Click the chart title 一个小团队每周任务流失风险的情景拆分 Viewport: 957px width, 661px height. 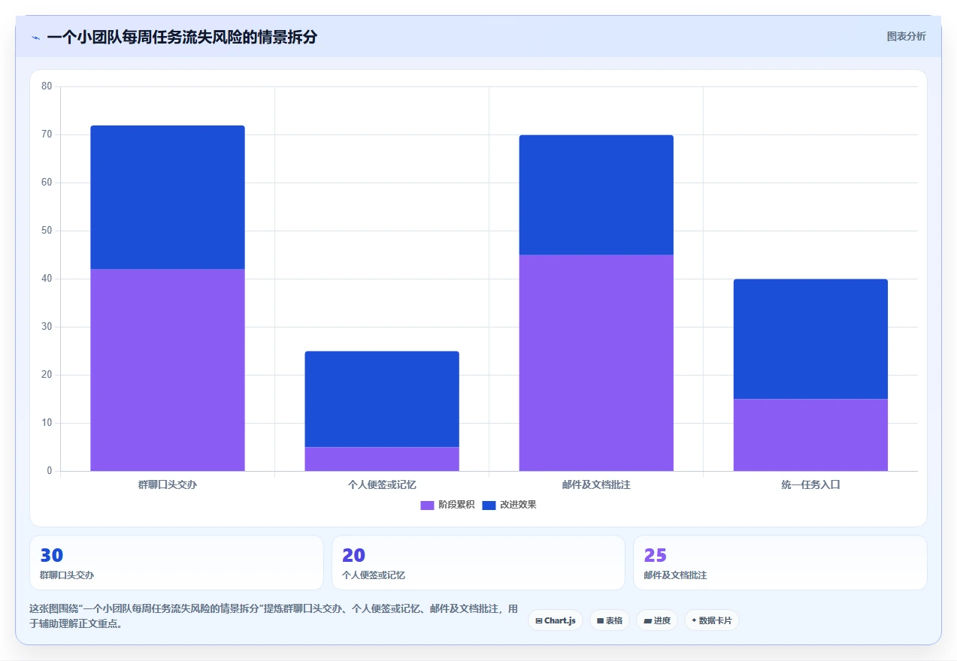(182, 37)
